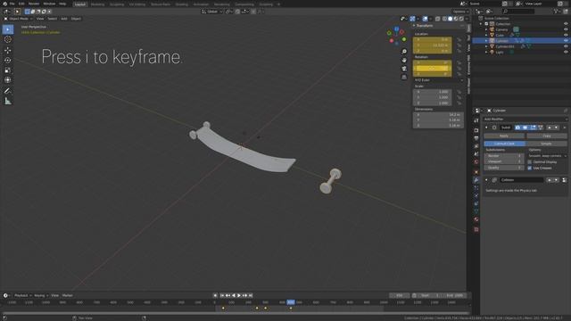Switch perspective/orthographic grid icon
This screenshot has width=571, height=321.
coord(404,78)
